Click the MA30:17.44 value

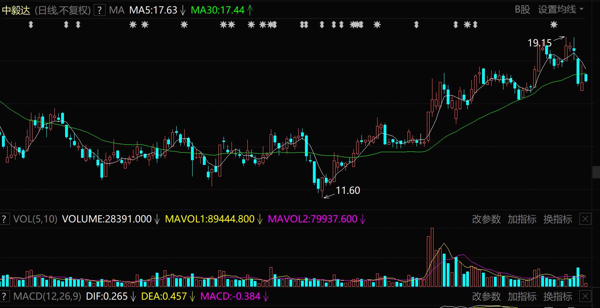218,10
